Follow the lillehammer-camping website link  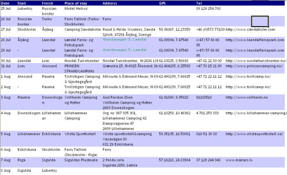tap(256, 113)
